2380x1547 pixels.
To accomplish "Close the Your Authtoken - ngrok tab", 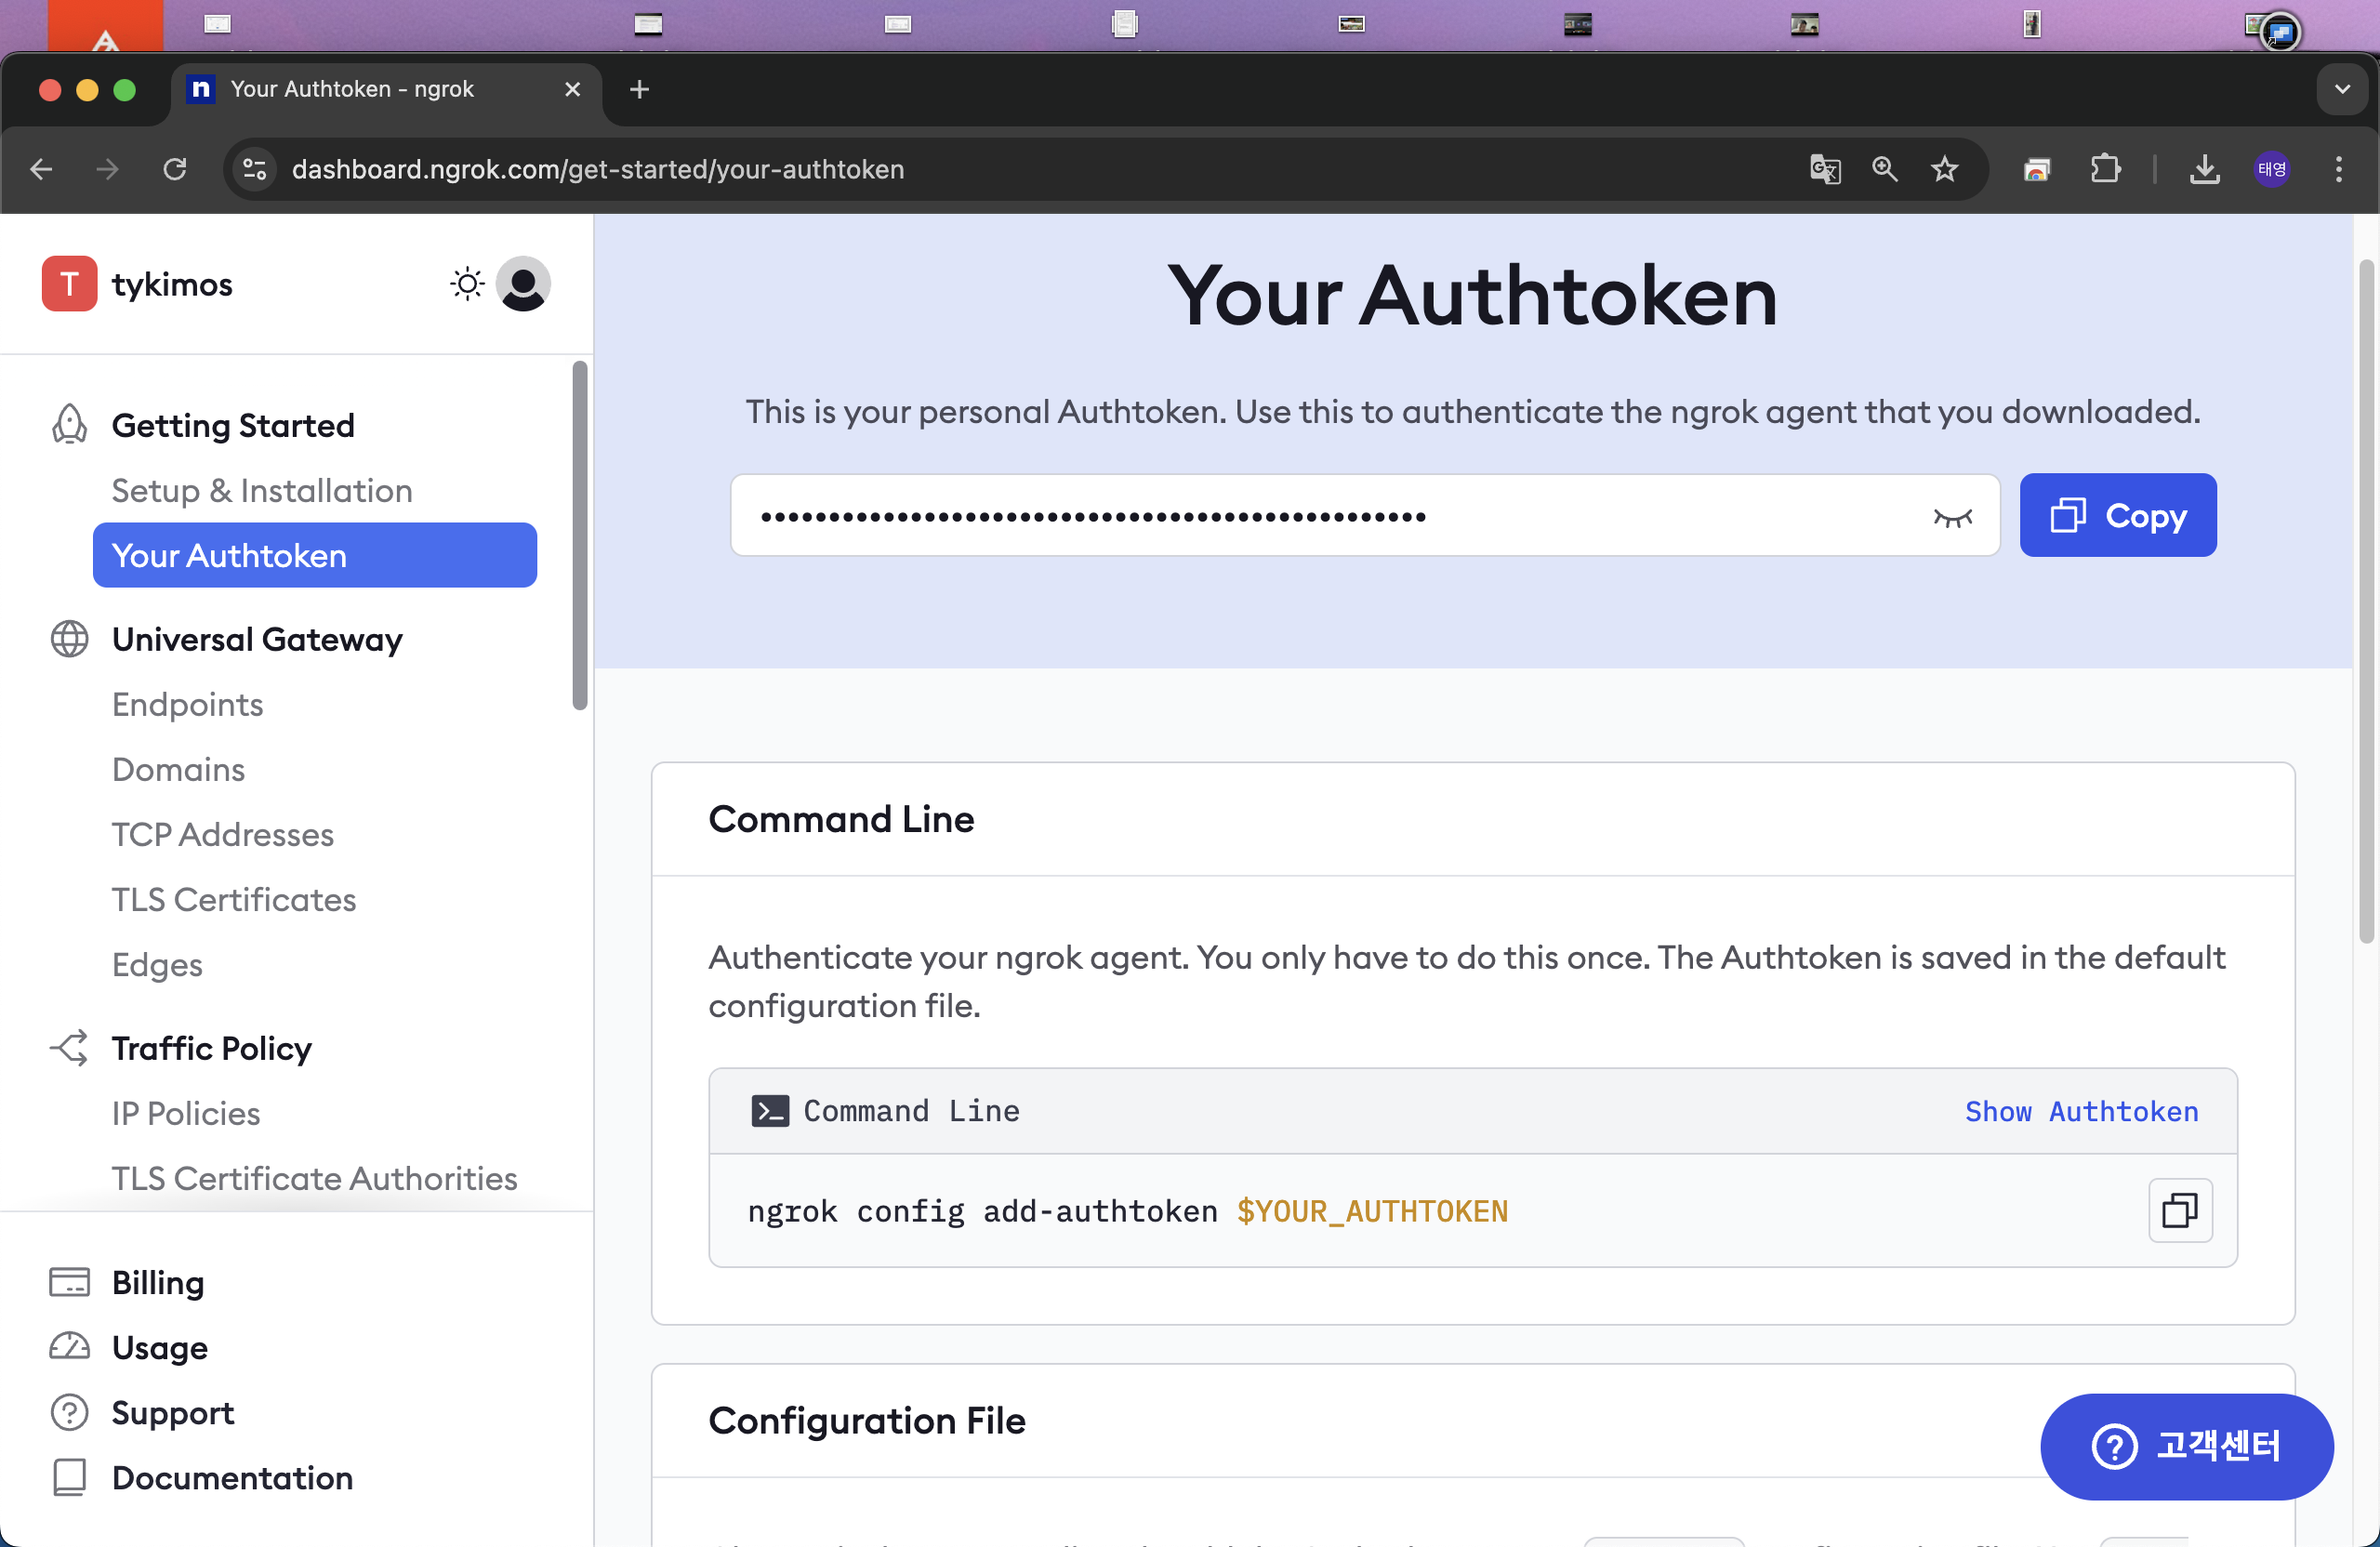I will (x=572, y=89).
